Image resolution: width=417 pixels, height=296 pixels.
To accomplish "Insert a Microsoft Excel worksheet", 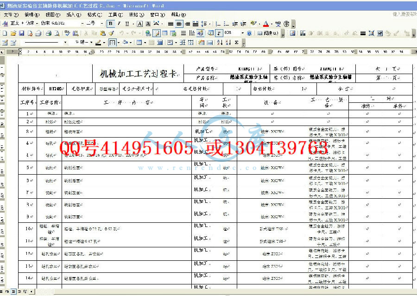I will [173, 33].
